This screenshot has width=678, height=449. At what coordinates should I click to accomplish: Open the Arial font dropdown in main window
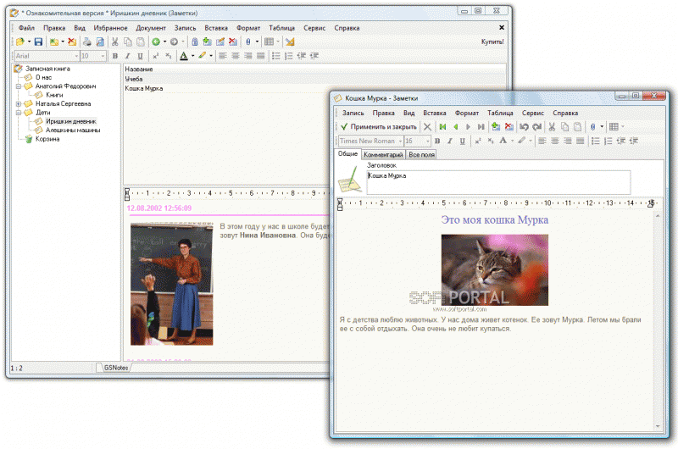(76, 56)
